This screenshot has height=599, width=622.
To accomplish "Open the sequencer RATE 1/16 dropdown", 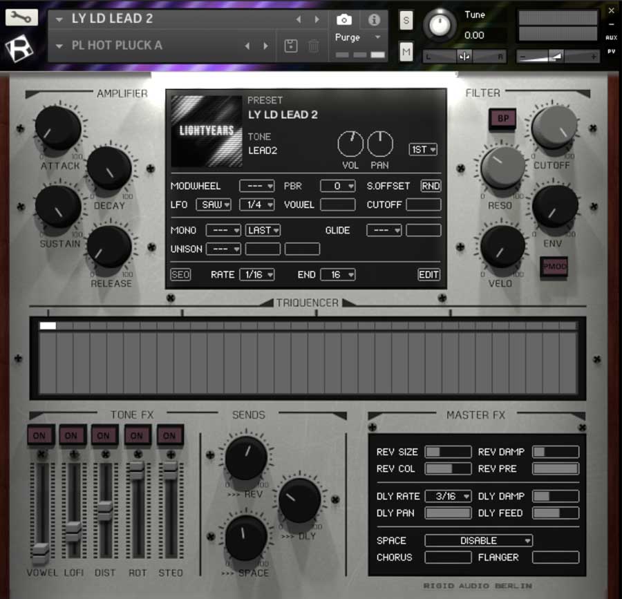I will click(257, 275).
